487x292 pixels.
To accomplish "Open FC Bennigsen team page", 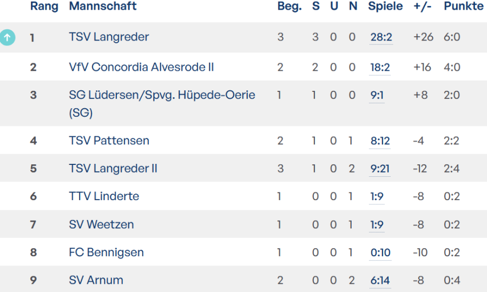I will [106, 253].
